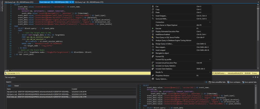
Task: Run the query with Execute
Action: pyautogui.click(x=181, y=29)
